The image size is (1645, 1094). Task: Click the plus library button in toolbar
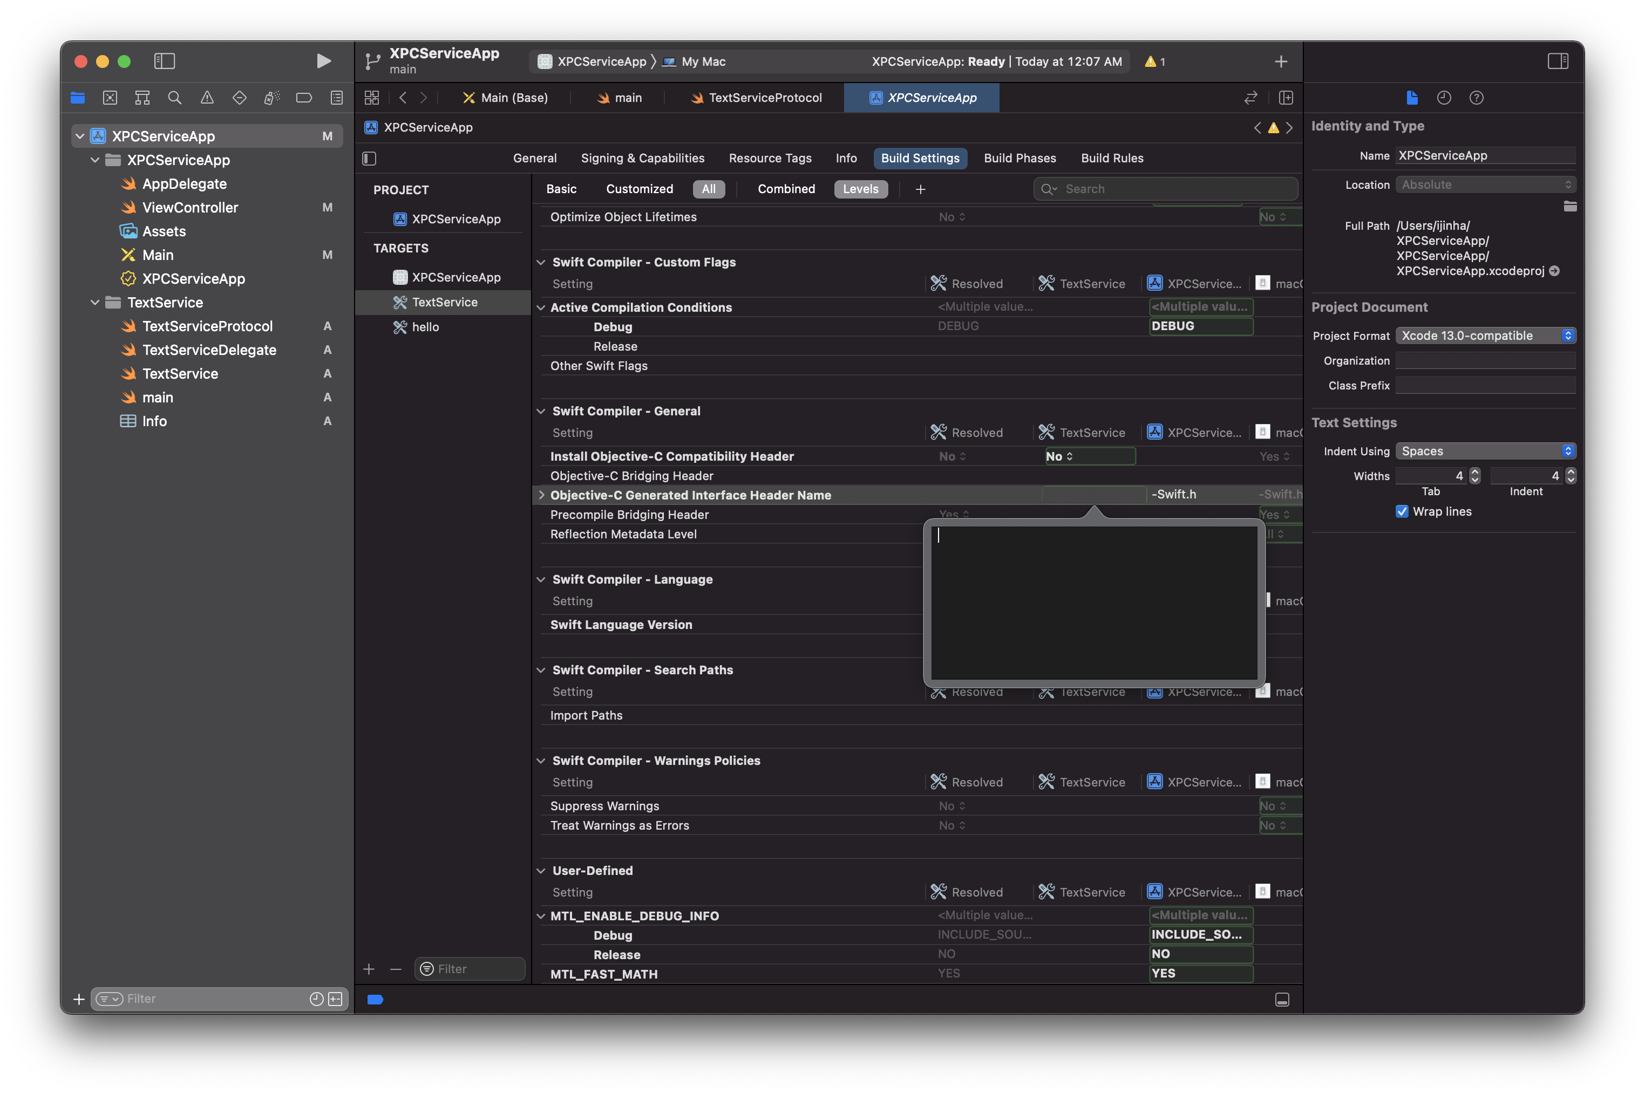point(1281,61)
